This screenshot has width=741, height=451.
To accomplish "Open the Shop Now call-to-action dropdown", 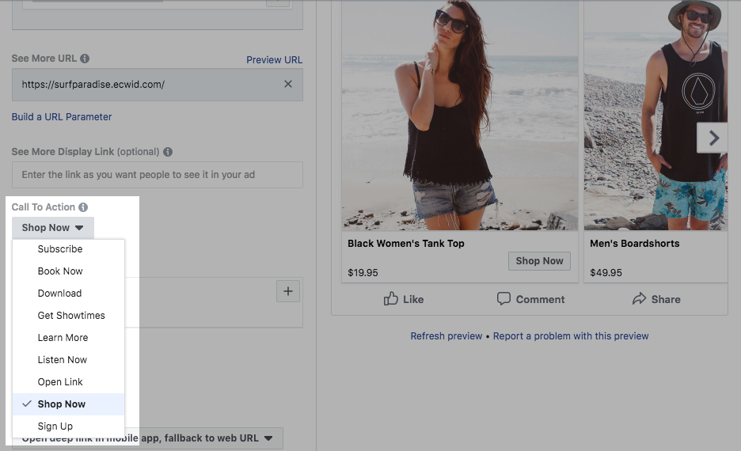I will (53, 228).
